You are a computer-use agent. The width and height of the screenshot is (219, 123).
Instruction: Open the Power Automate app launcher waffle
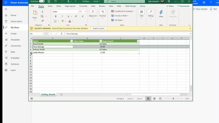click(x=6, y=2)
